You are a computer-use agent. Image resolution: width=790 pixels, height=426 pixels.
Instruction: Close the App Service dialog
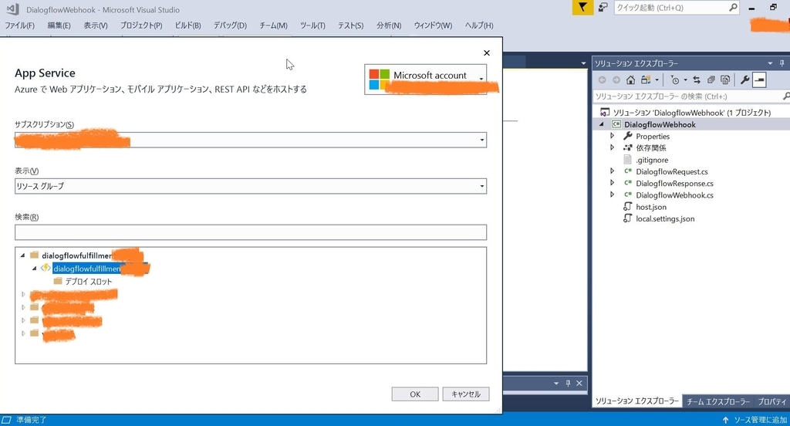[x=486, y=52]
